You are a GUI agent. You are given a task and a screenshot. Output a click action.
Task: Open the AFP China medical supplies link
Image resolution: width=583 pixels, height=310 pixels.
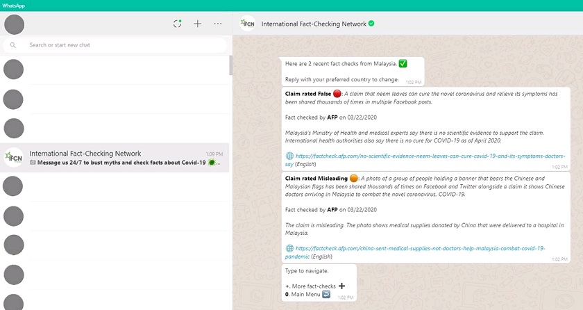pos(415,252)
